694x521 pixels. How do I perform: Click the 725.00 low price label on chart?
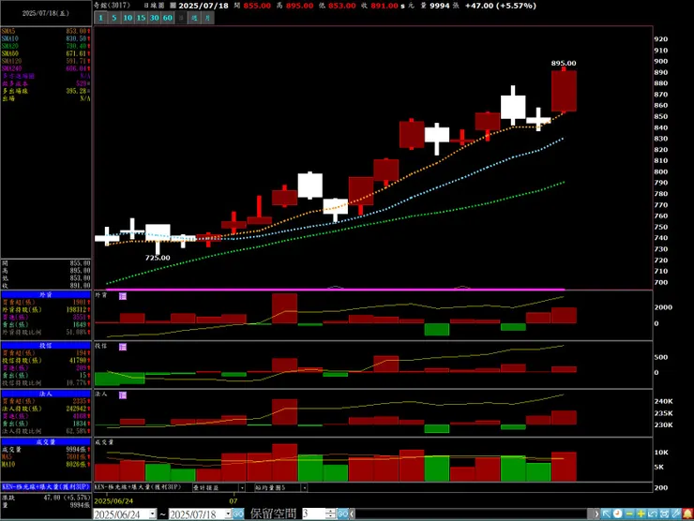[158, 258]
